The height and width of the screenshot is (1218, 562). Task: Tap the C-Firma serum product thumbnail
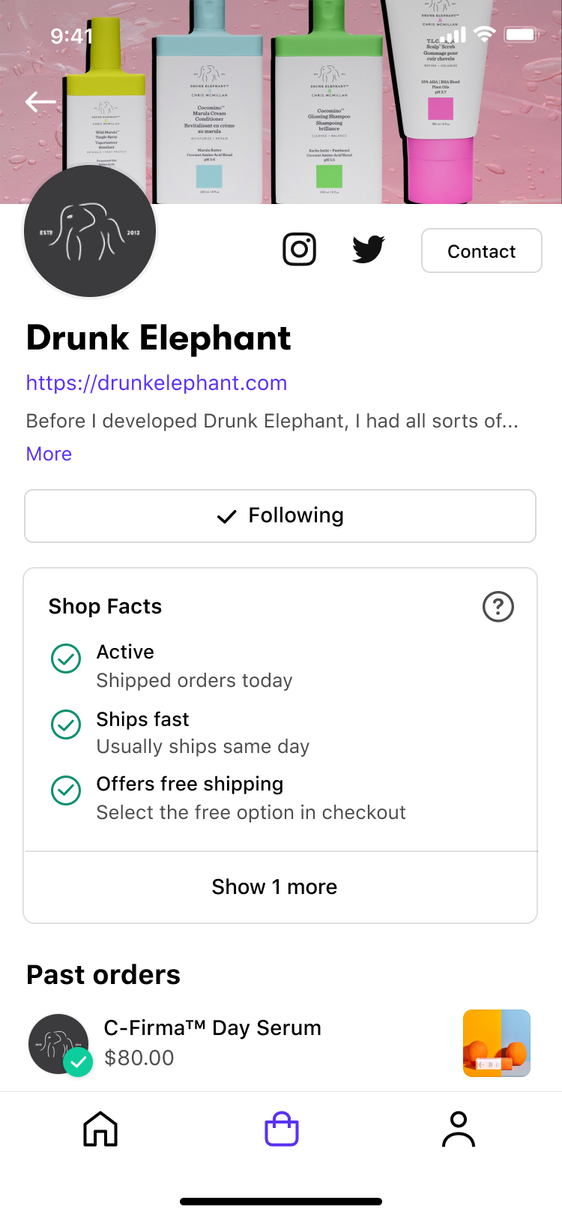tap(496, 1043)
